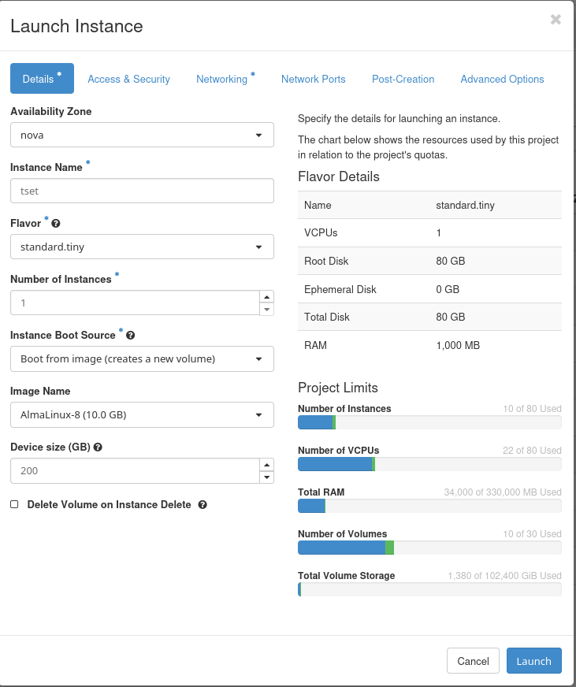Select the Post-Creation tab
Image resolution: width=576 pixels, height=687 pixels.
tap(403, 79)
